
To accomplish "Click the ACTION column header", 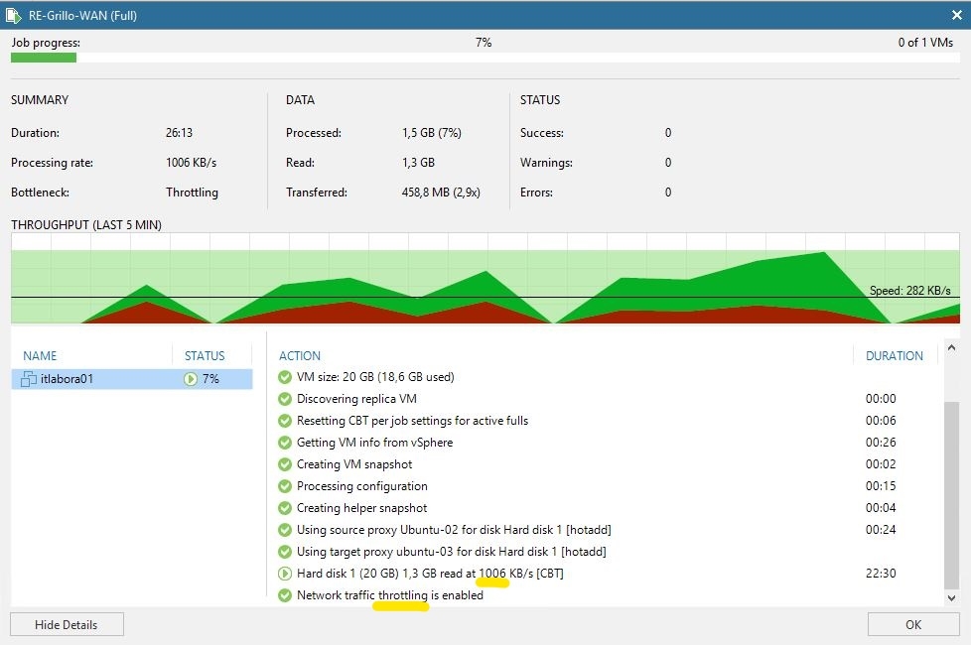I will click(300, 356).
